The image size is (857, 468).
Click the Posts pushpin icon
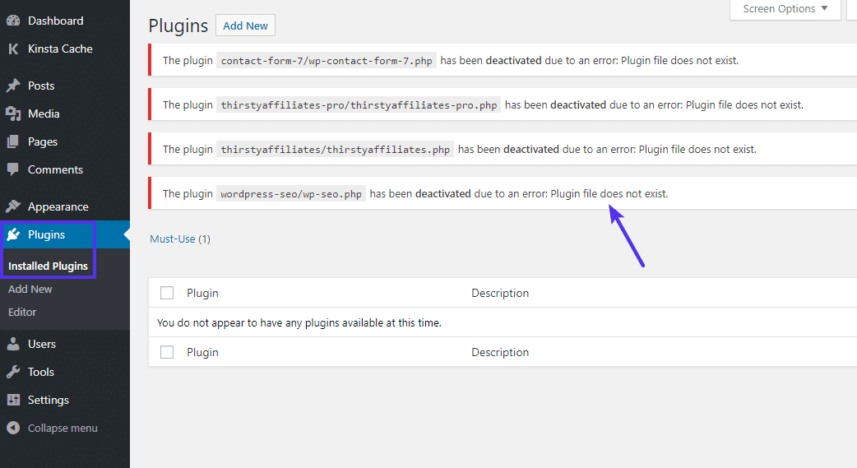(x=13, y=86)
